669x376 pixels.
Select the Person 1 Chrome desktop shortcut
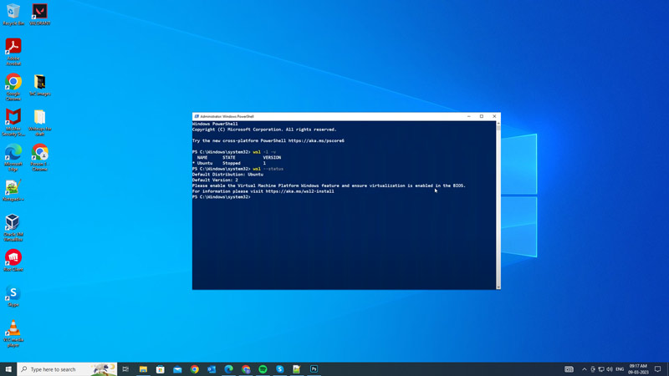[x=39, y=157]
